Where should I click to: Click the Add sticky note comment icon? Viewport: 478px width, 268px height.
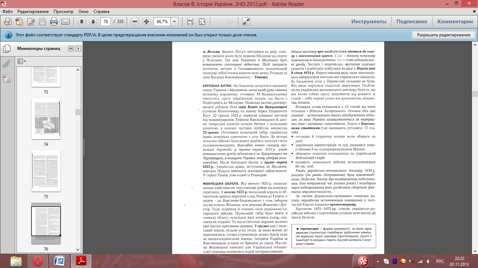tap(218, 21)
